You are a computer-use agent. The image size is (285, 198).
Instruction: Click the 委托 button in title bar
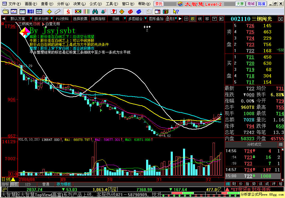point(159,4)
